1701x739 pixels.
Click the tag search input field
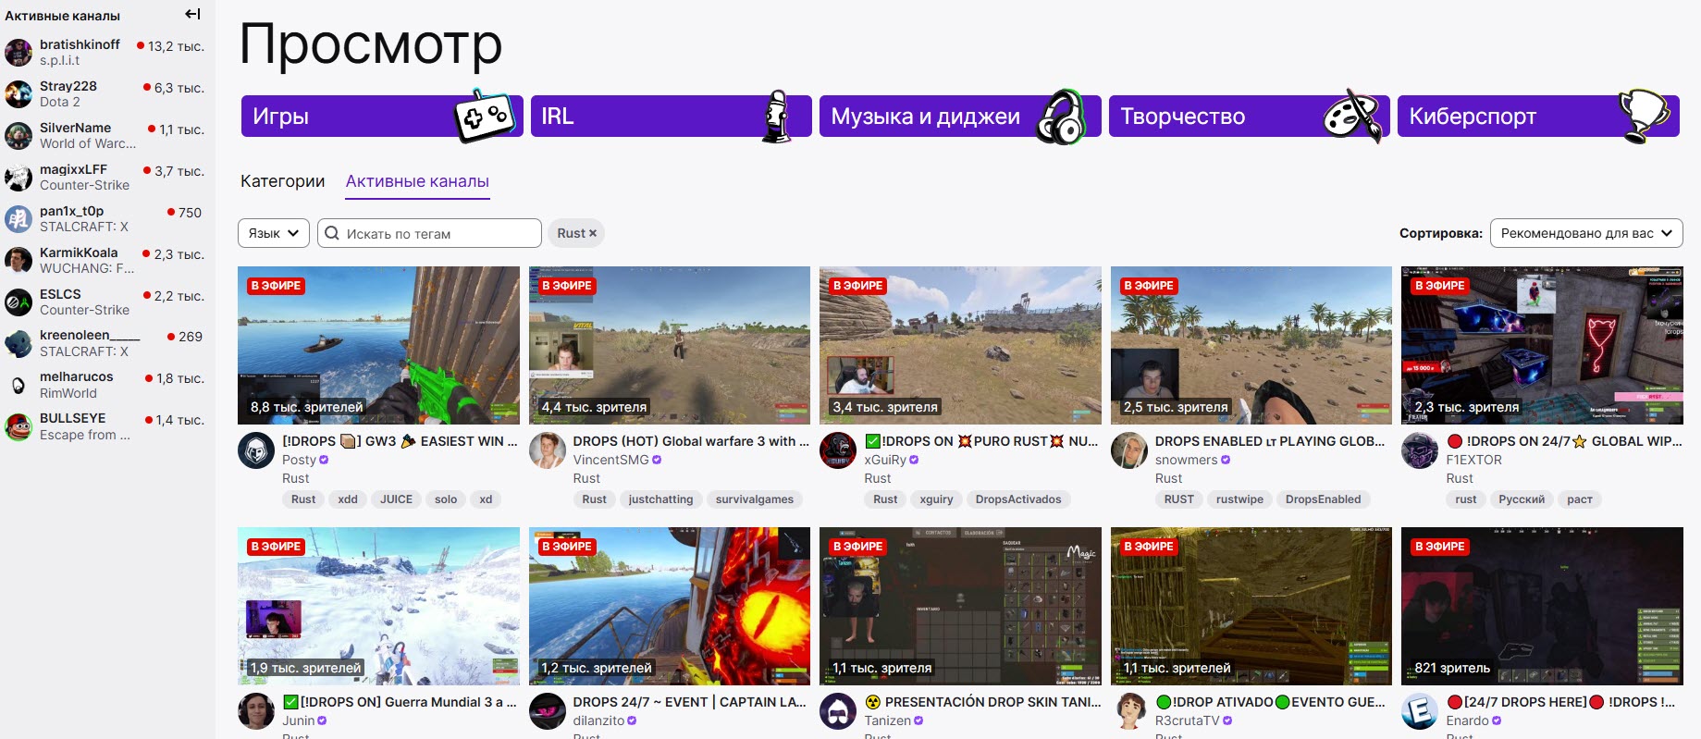coord(438,233)
